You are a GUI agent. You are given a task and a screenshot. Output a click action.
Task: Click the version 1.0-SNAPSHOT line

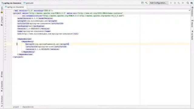(33, 29)
